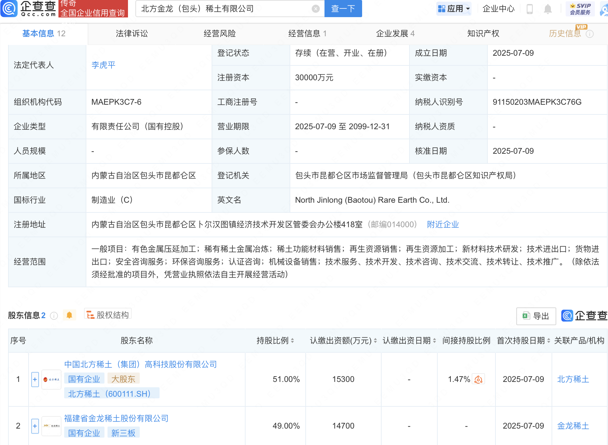Viewport: 608px width, 445px height.
Task: Switch to the 知识产权 tab
Action: (x=483, y=34)
